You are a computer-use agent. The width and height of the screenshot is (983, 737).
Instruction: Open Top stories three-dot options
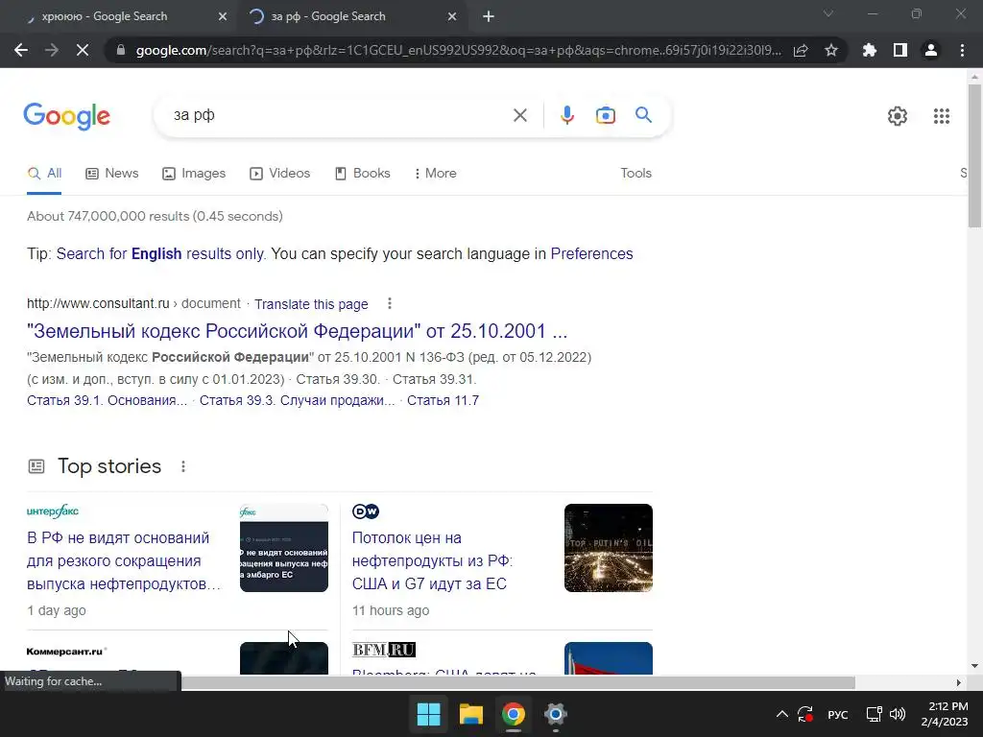pos(183,466)
